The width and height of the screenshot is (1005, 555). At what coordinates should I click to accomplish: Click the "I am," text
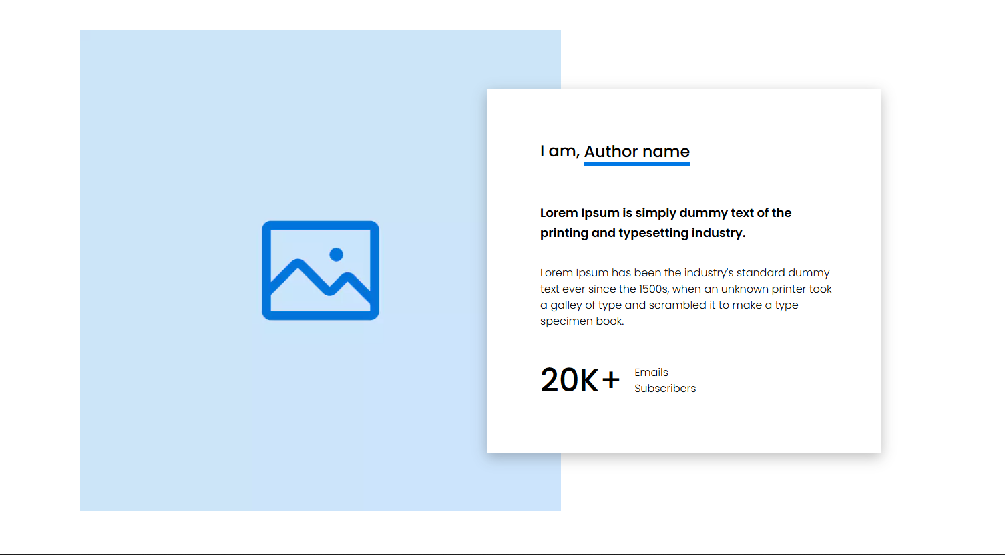point(559,152)
